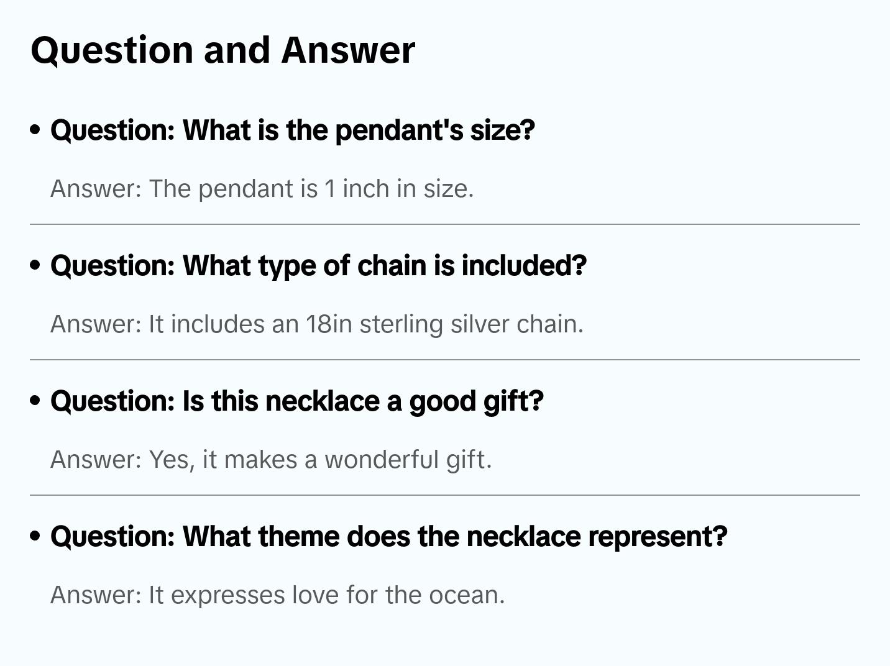This screenshot has height=666, width=890.
Task: Click the bullet beside chain type question
Action: tap(35, 265)
